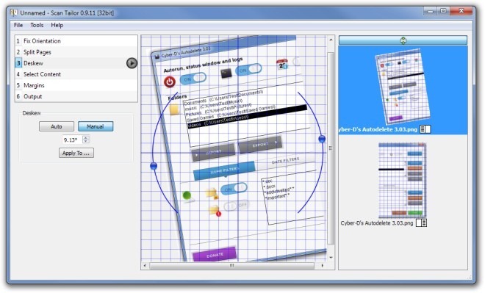This screenshot has height=293, width=485.
Task: Click right blue rotation handle on deskew arc
Action: click(x=322, y=139)
